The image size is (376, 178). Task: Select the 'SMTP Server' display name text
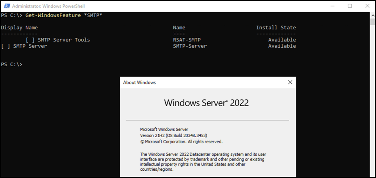[30, 46]
